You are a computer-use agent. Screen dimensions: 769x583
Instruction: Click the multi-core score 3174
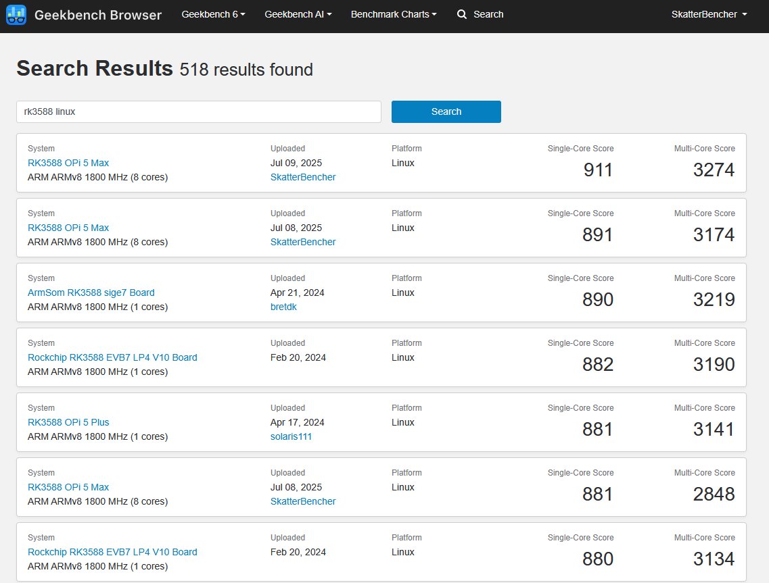pos(714,234)
